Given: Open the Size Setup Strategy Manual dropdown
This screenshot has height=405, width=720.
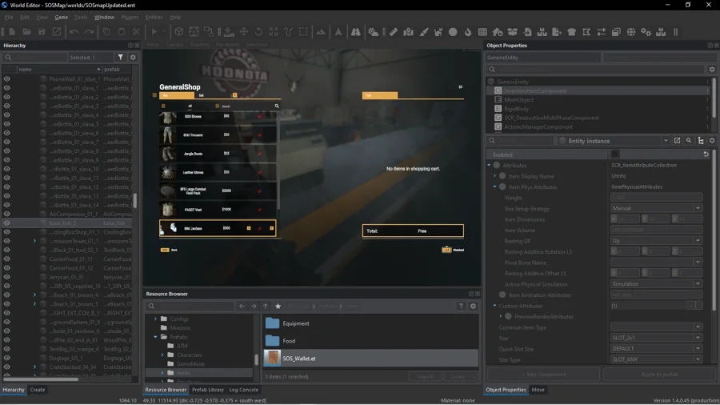Looking at the screenshot, I should pos(656,208).
